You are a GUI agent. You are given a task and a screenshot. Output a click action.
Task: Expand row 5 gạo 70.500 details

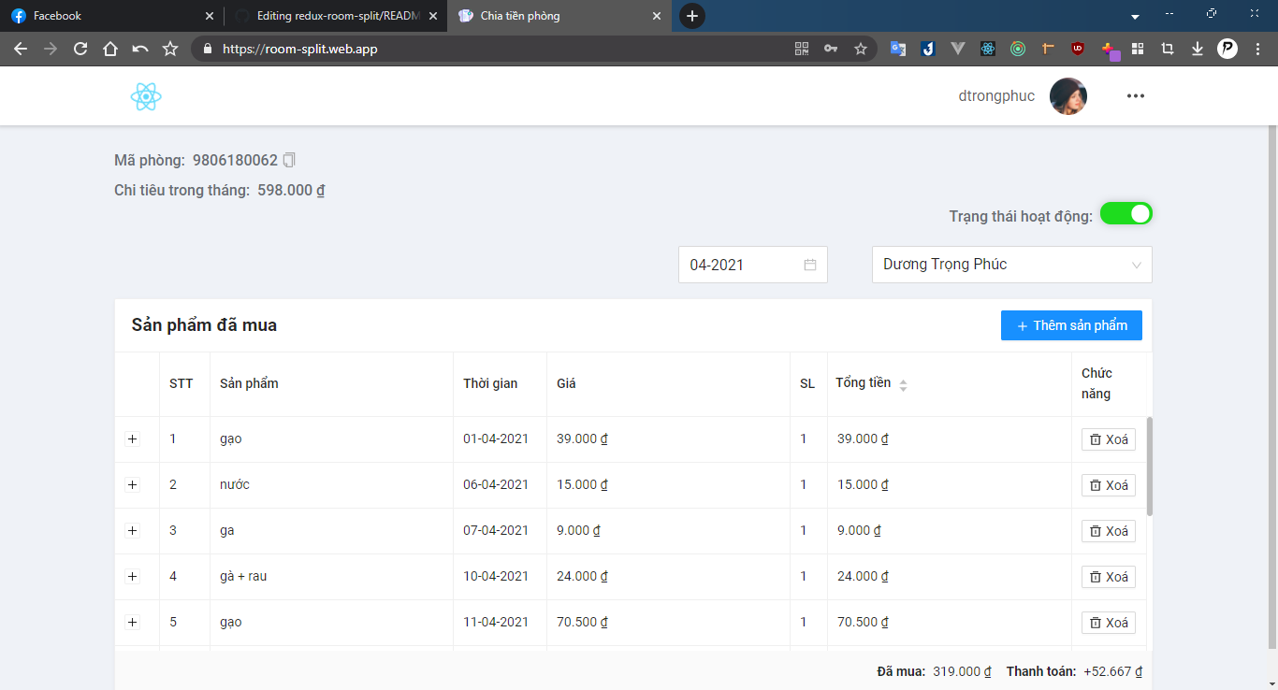[132, 623]
